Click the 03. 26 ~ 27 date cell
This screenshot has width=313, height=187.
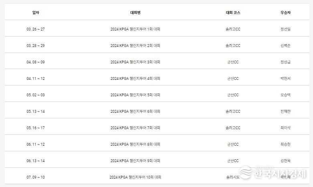(x=36, y=29)
